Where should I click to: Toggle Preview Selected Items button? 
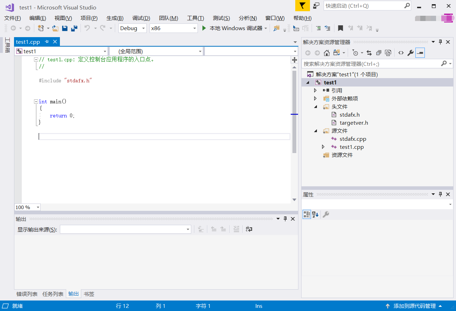pyautogui.click(x=420, y=53)
